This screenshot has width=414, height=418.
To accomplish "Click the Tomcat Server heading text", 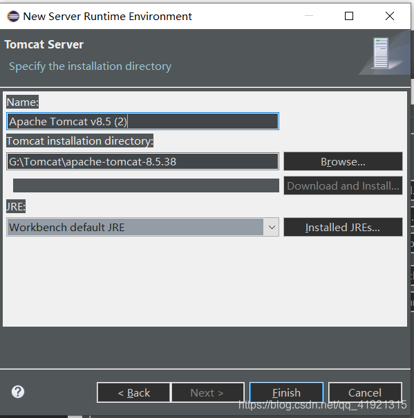I will (x=44, y=44).
